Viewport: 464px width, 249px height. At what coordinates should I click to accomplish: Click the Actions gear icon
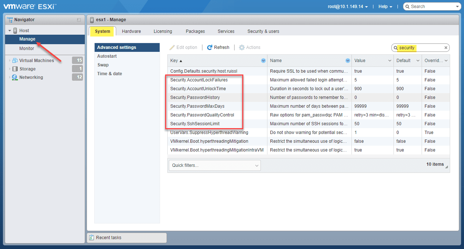(x=241, y=47)
